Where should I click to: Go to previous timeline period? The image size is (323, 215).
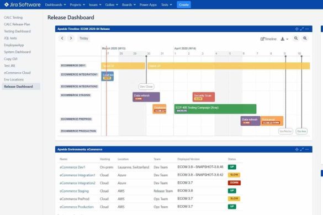(x=62, y=38)
